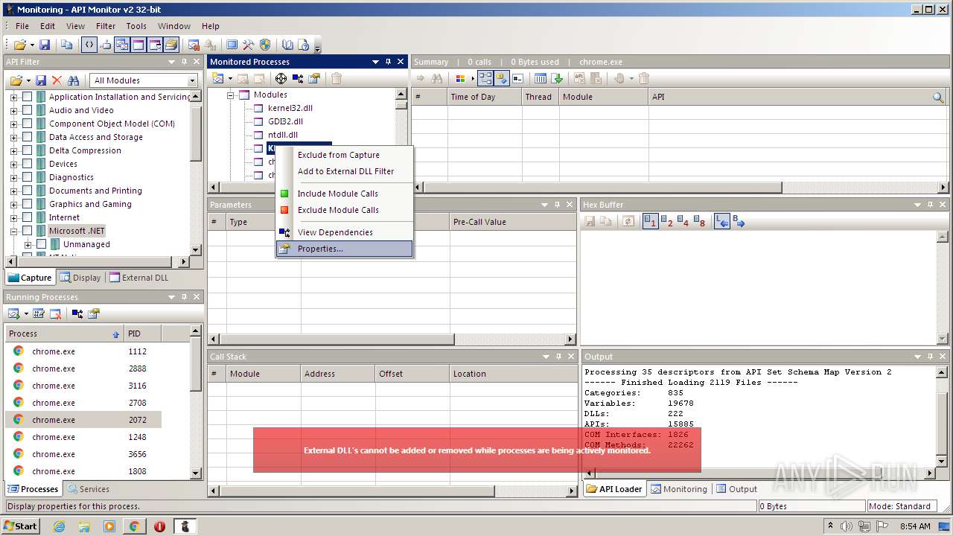Switch to the Monitoring tab in Output pane

[x=678, y=489]
